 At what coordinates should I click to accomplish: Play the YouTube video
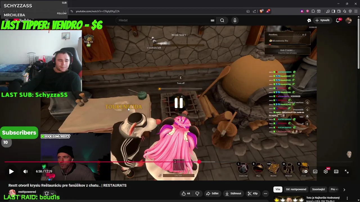coord(11,171)
